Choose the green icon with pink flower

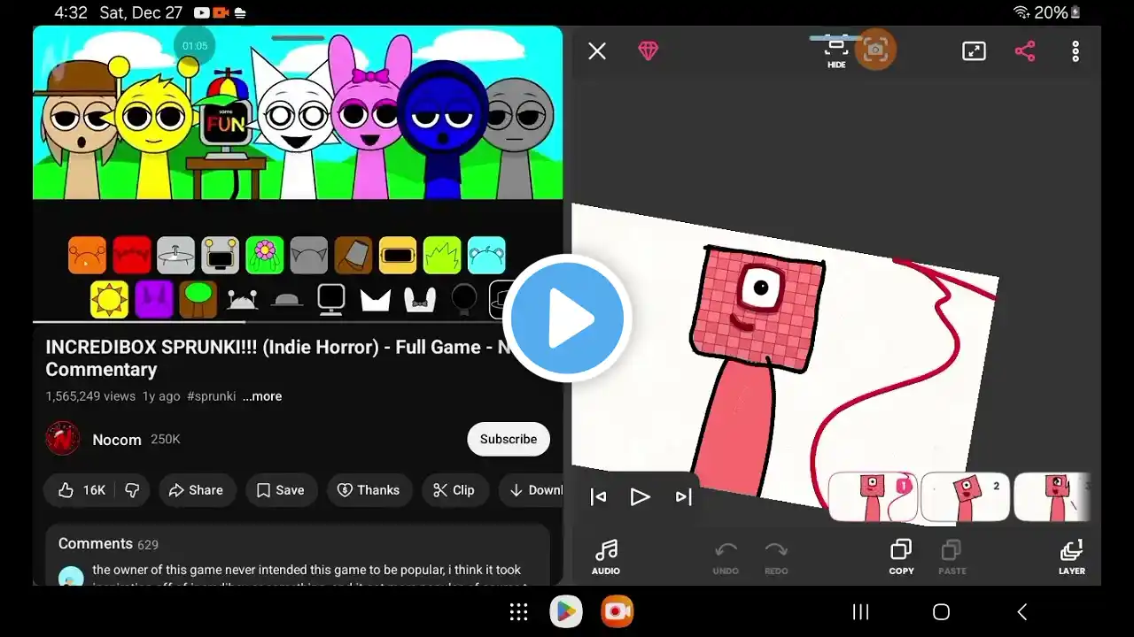click(x=264, y=256)
